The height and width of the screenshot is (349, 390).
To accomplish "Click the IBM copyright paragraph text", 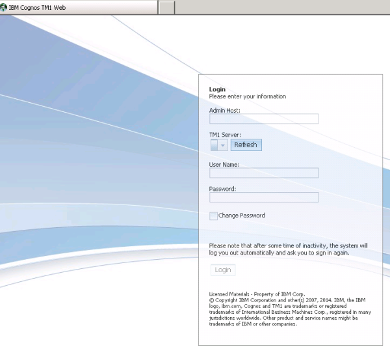I will 290,312.
